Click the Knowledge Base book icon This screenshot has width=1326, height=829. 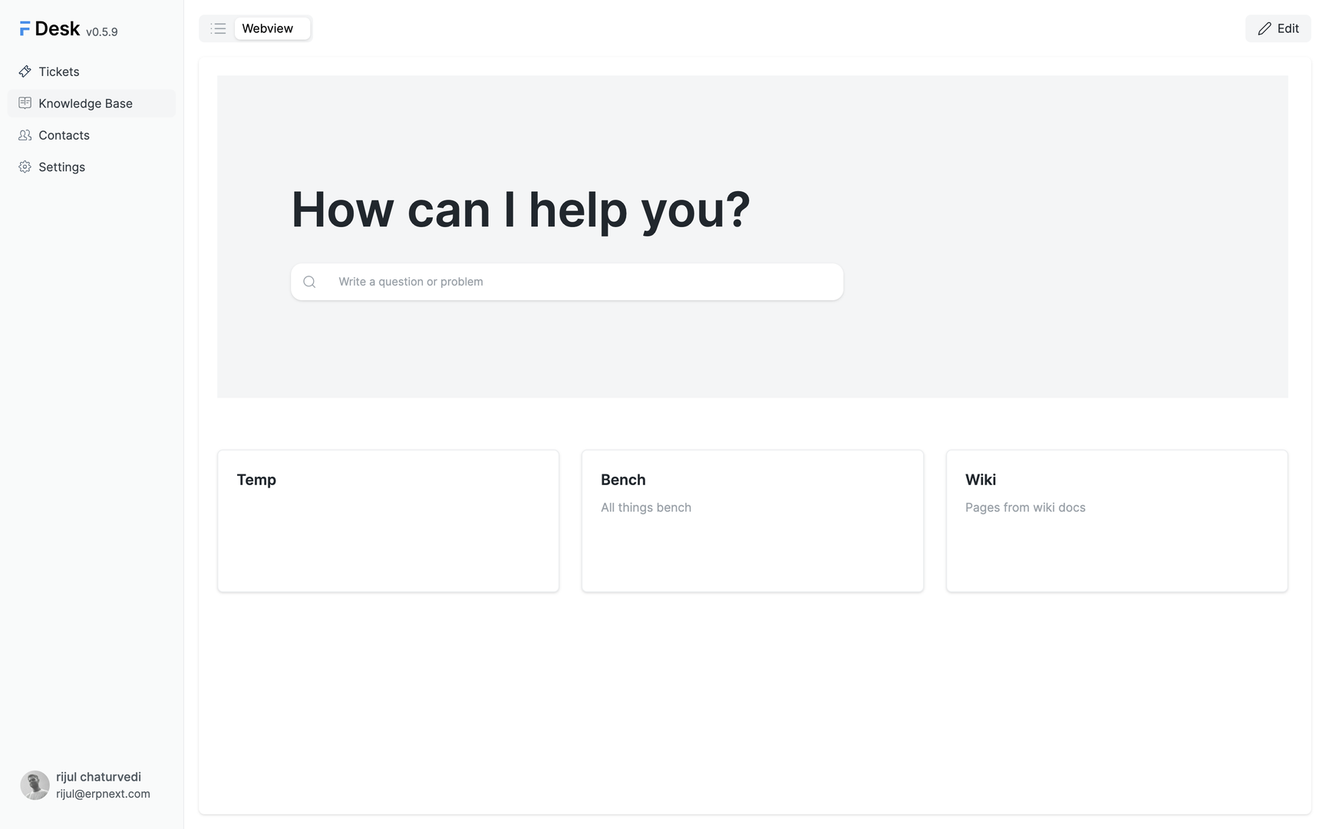pyautogui.click(x=25, y=103)
